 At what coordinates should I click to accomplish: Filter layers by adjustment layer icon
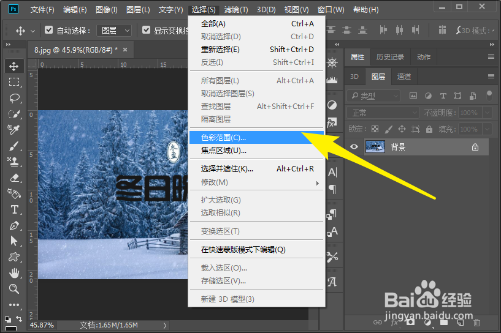[x=428, y=95]
